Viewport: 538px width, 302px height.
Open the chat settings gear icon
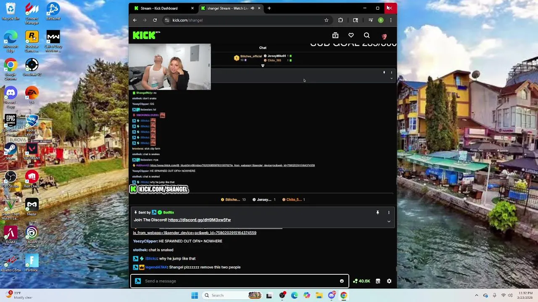click(x=389, y=281)
